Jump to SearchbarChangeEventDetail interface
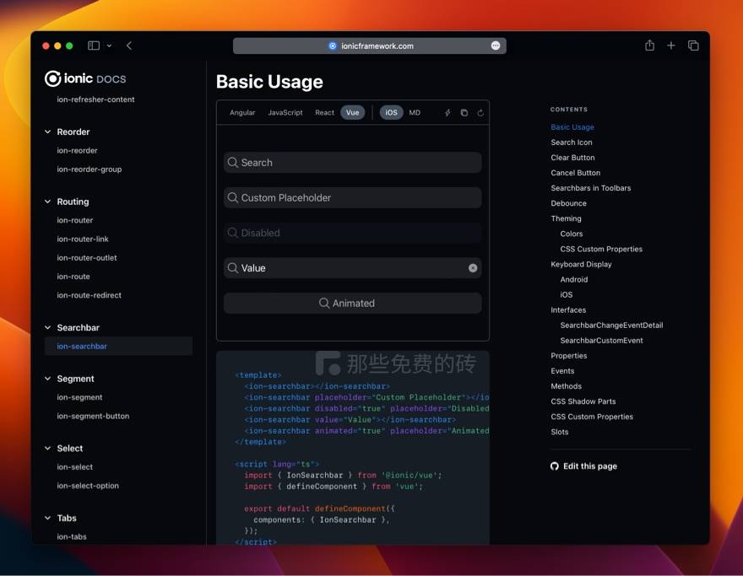743x576 pixels. [611, 326]
